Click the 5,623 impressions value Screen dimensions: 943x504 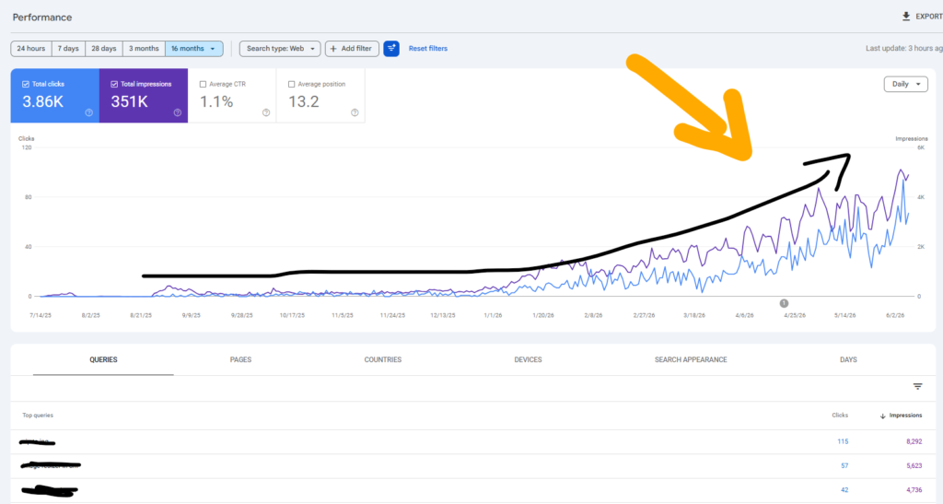coord(914,466)
